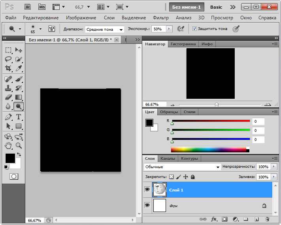Viewport: 281px width, 225px height.
Task: Switch to the Образцы tab
Action: pyautogui.click(x=169, y=112)
